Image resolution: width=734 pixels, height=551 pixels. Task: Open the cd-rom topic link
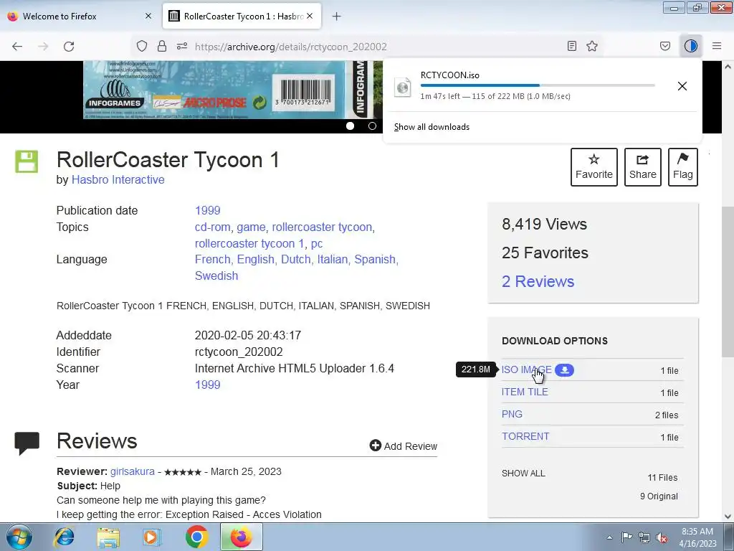(x=212, y=227)
